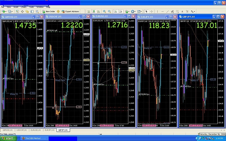
Task: Open the Window menu
Action: 40,7
